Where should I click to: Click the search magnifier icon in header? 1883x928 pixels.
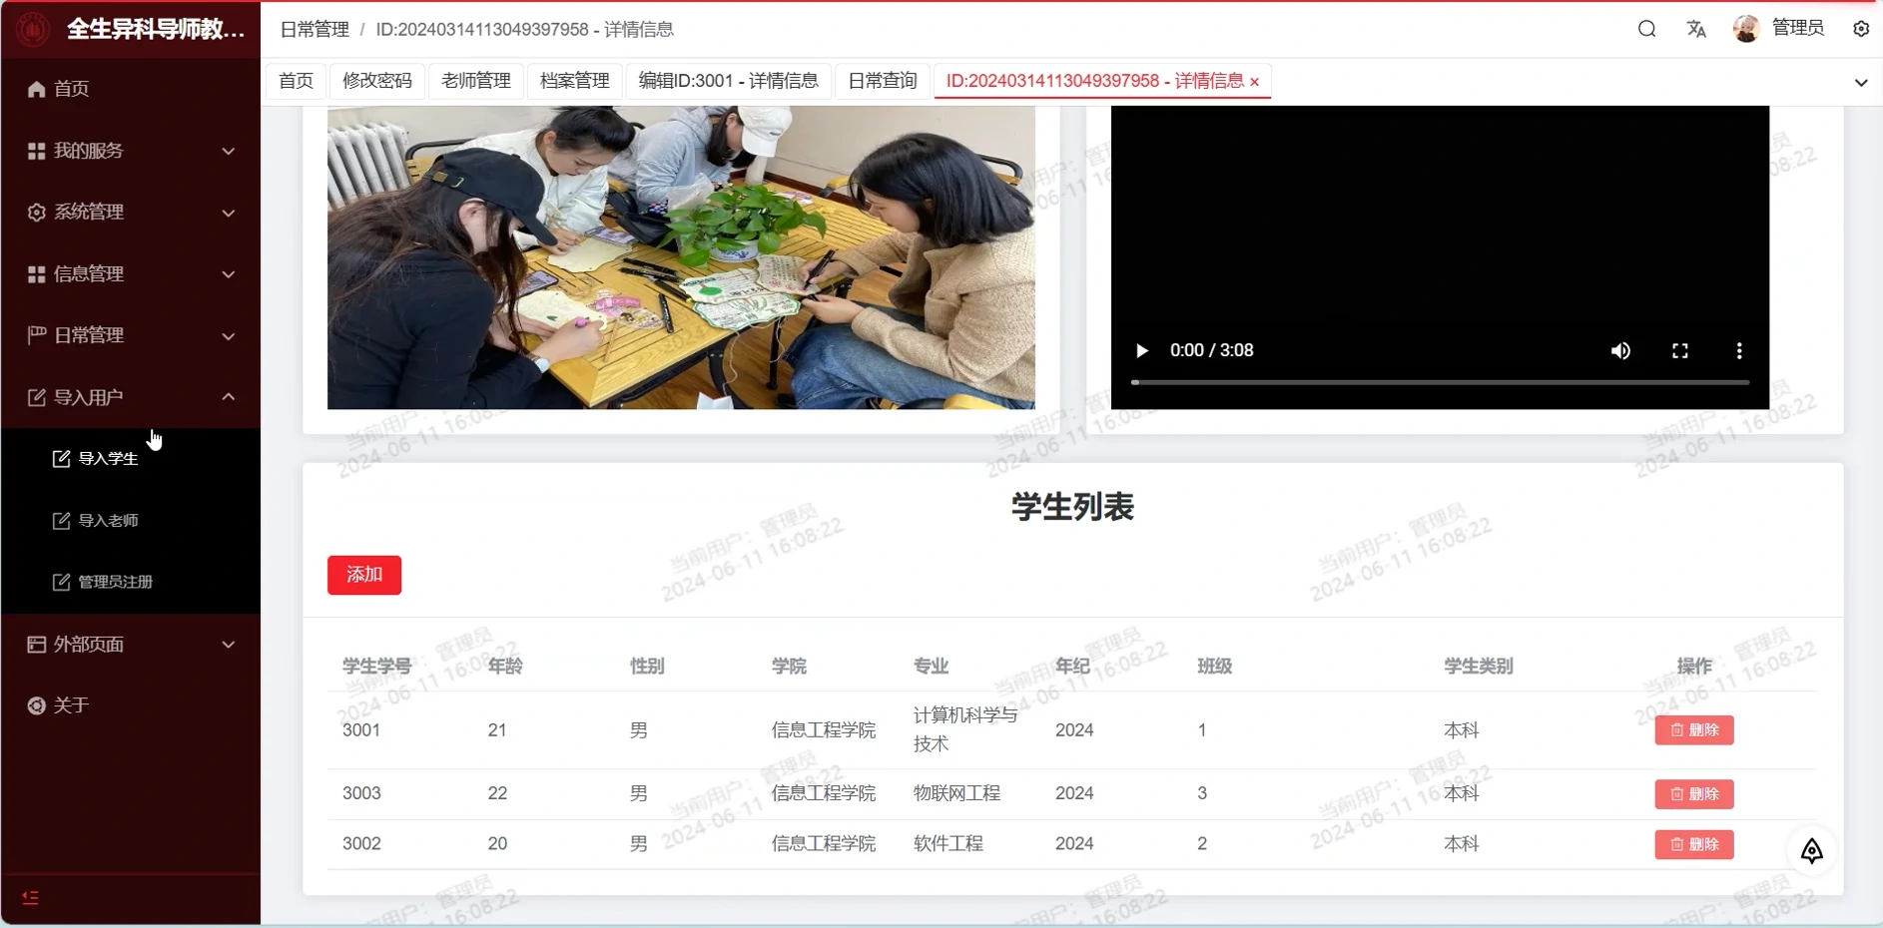tap(1646, 29)
